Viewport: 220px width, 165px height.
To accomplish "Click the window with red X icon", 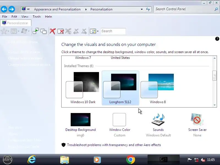I will [61, 31].
